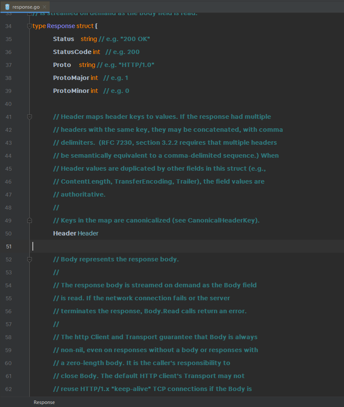Collapse the Body comment block at line 52
Image resolution: width=344 pixels, height=407 pixels.
(29, 259)
